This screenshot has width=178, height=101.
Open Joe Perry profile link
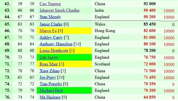[48, 77]
